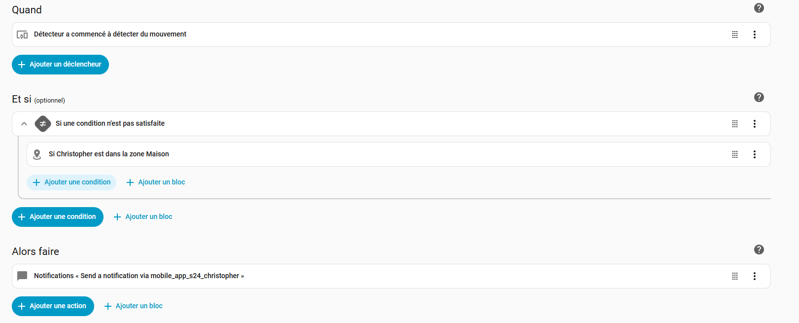799x323 pixels.
Task: Add a nested condition inside the NOT block
Action: point(71,182)
